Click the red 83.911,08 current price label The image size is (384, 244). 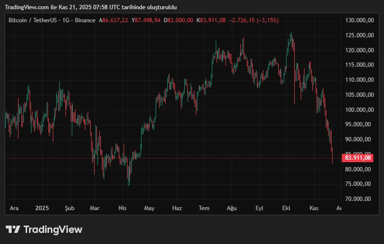tap(358, 158)
